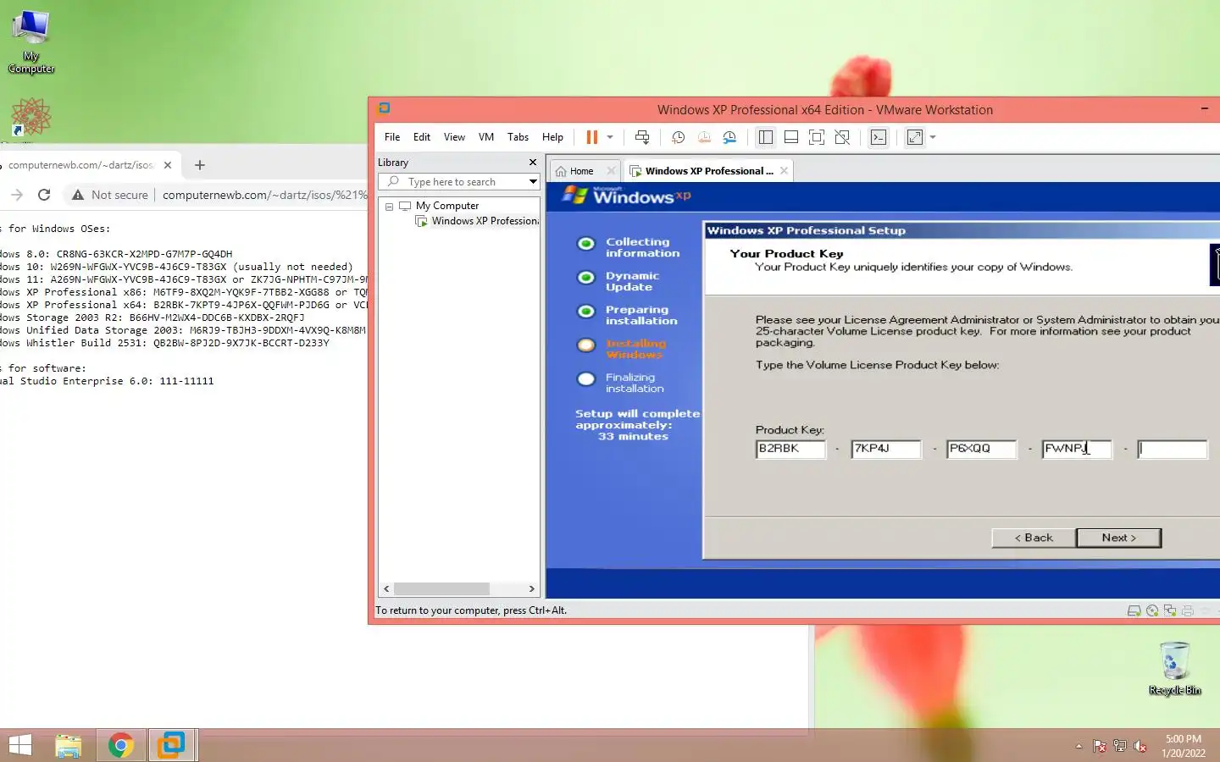The width and height of the screenshot is (1220, 762).
Task: Click the empty fifth product key field
Action: click(x=1173, y=449)
